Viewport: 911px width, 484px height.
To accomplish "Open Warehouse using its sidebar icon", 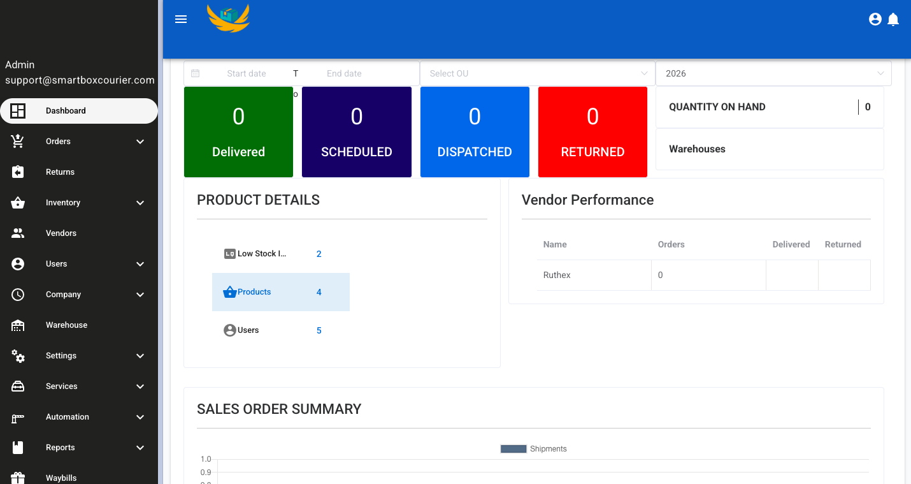I will [18, 325].
